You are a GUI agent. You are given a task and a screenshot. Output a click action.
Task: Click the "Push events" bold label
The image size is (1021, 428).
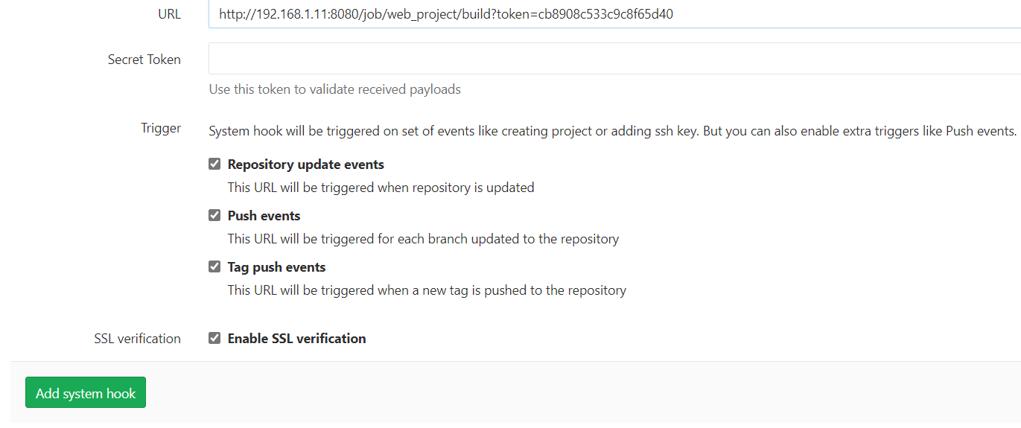pyautogui.click(x=264, y=216)
